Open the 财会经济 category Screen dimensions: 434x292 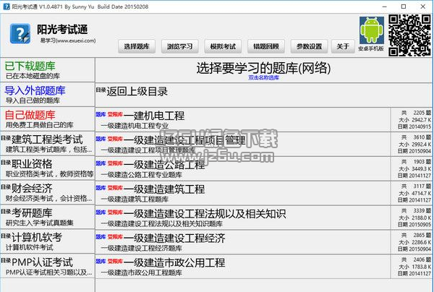pos(48,192)
